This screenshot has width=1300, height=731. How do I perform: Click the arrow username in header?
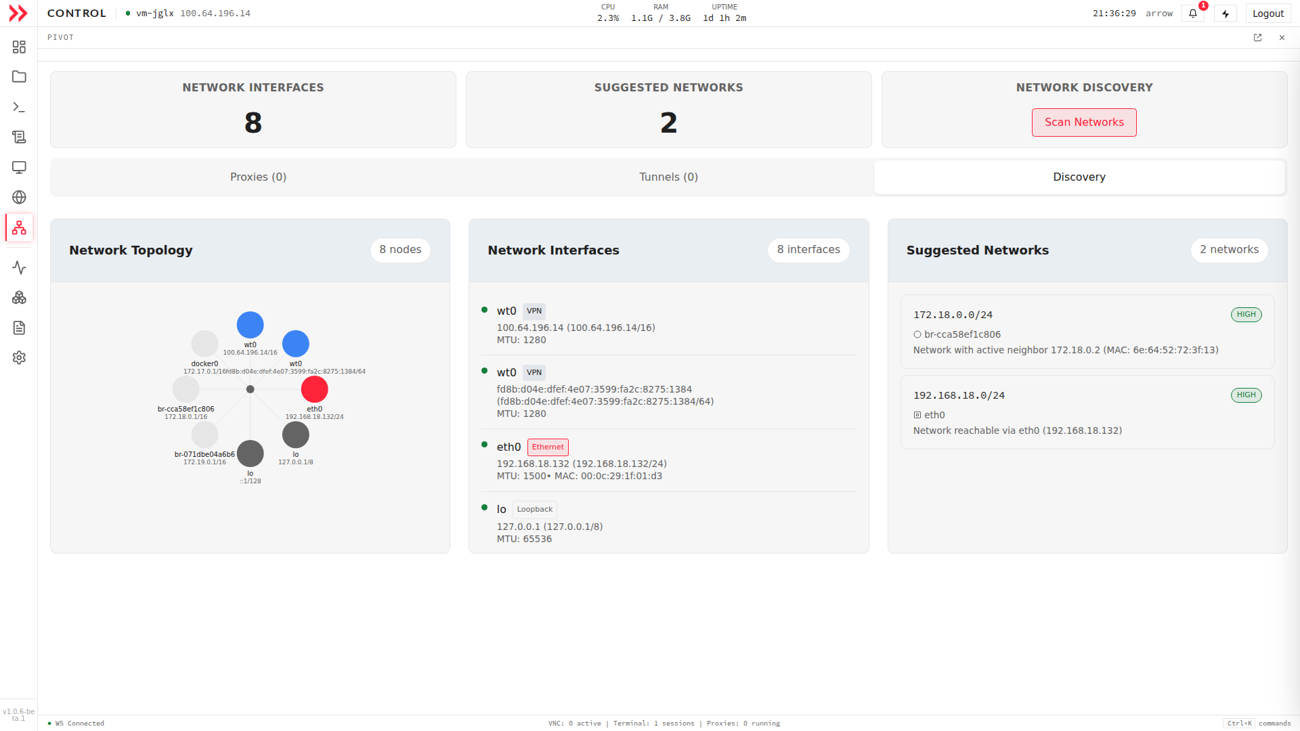(x=1158, y=14)
